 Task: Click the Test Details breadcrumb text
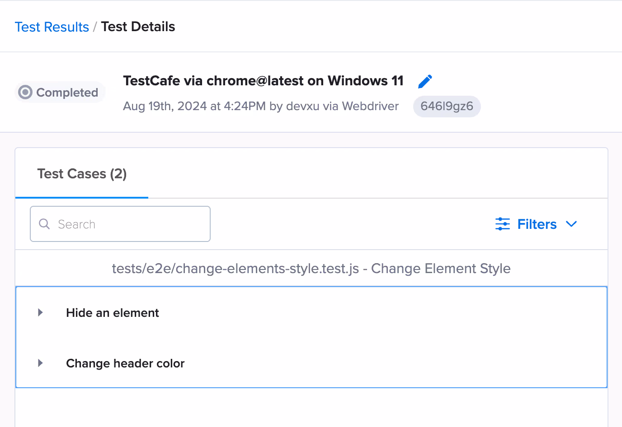[138, 27]
